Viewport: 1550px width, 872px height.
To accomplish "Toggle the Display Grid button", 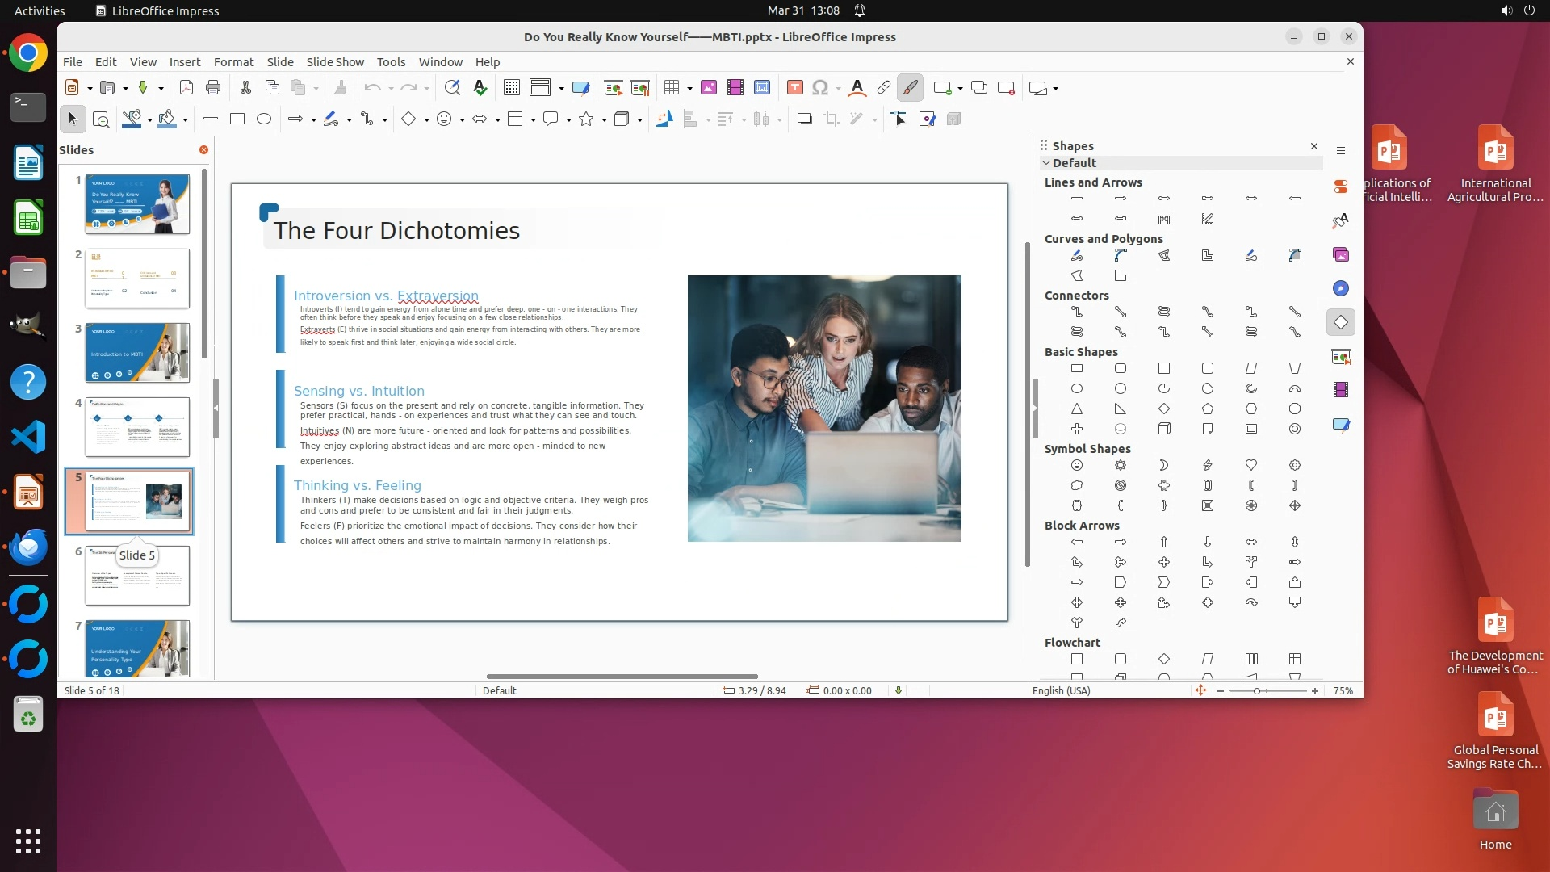I will pyautogui.click(x=511, y=88).
